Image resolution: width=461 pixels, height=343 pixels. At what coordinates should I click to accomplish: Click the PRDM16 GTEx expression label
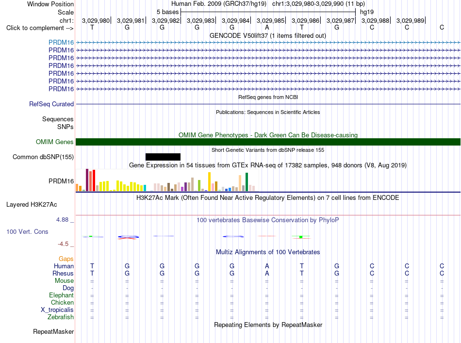[61, 181]
